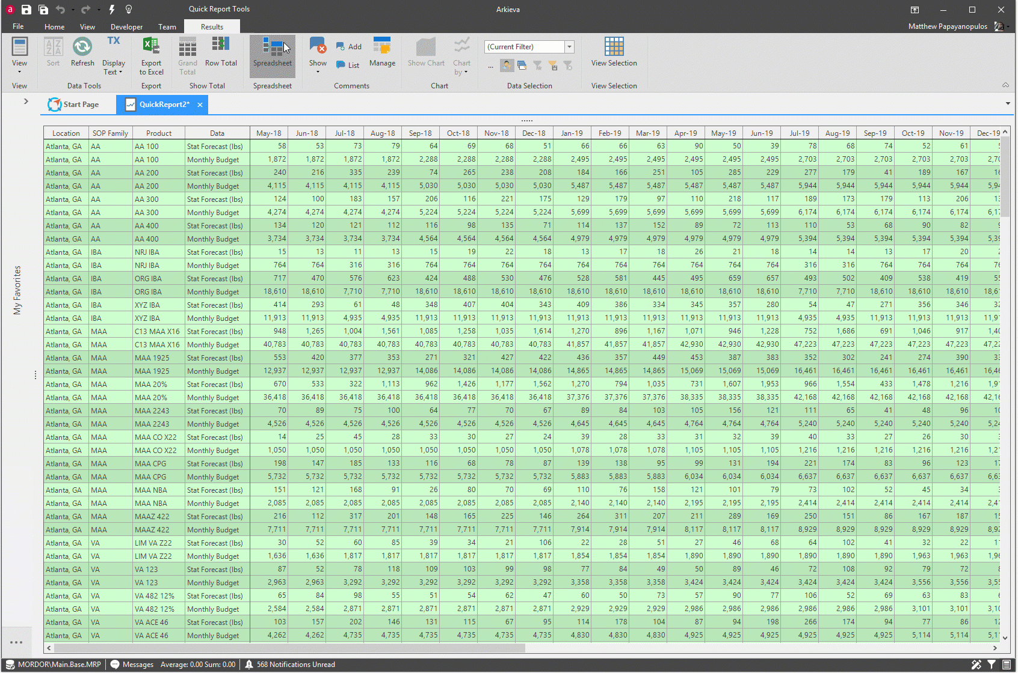Image resolution: width=1018 pixels, height=673 pixels.
Task: Toggle the Spreadsheet mode button
Action: (x=273, y=55)
